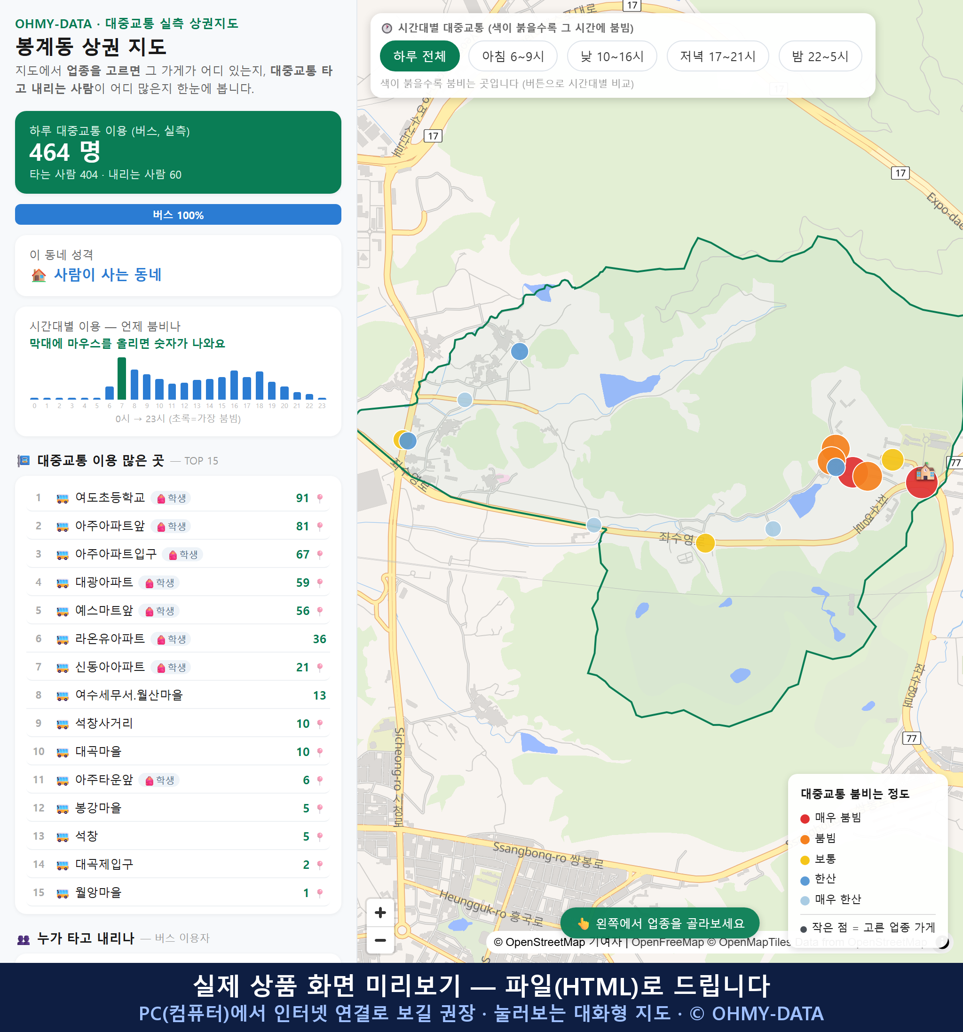Click the location pin for 봉강마을
The height and width of the screenshot is (1032, 963).
click(320, 808)
